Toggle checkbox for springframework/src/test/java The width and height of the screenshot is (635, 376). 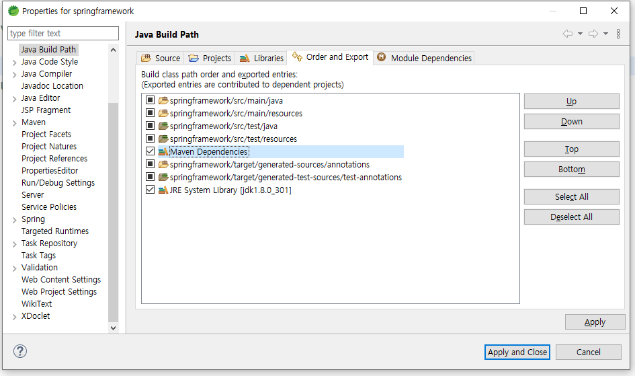[151, 126]
